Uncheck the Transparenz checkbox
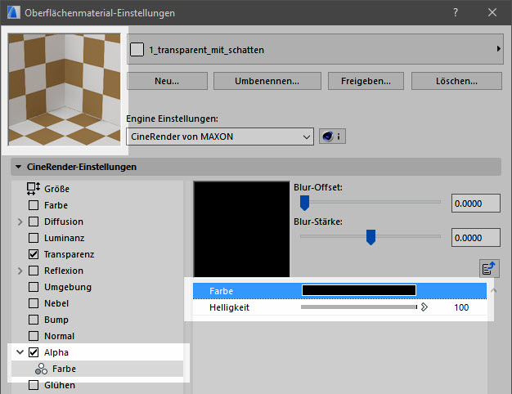The image size is (512, 394). pos(34,254)
